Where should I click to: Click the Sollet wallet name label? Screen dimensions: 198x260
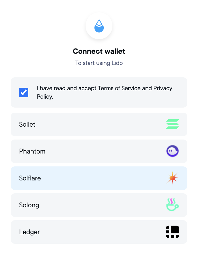tap(27, 124)
